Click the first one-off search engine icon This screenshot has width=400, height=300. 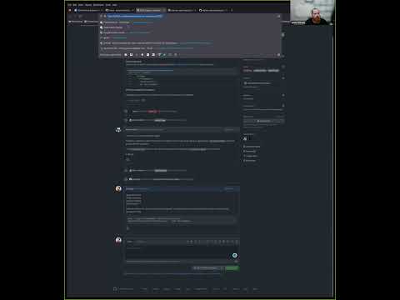[126, 55]
